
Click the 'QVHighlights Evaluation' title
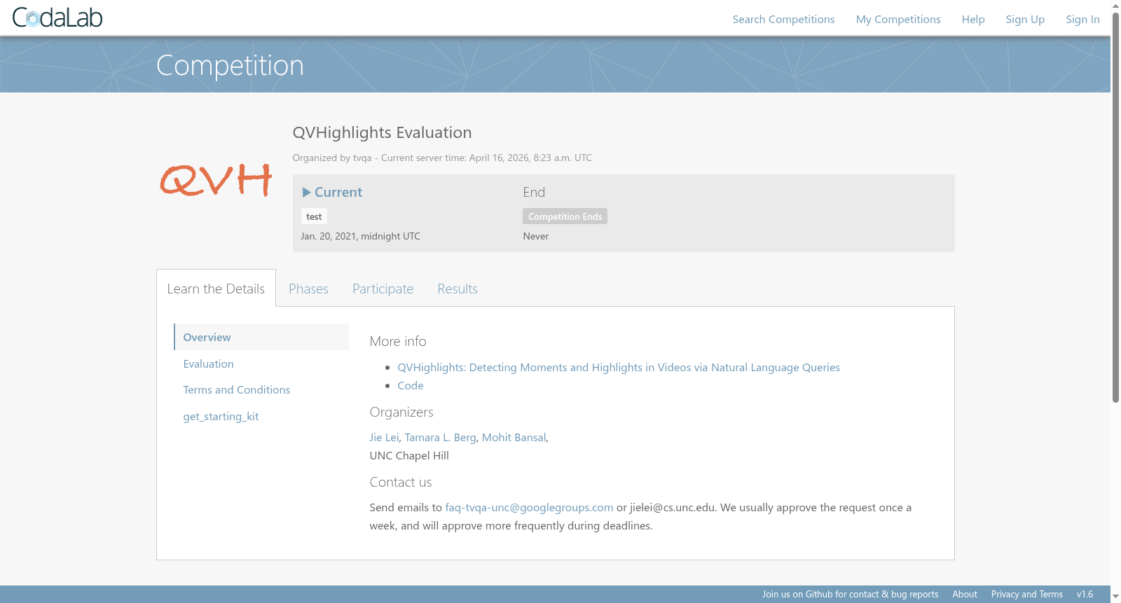(x=382, y=132)
